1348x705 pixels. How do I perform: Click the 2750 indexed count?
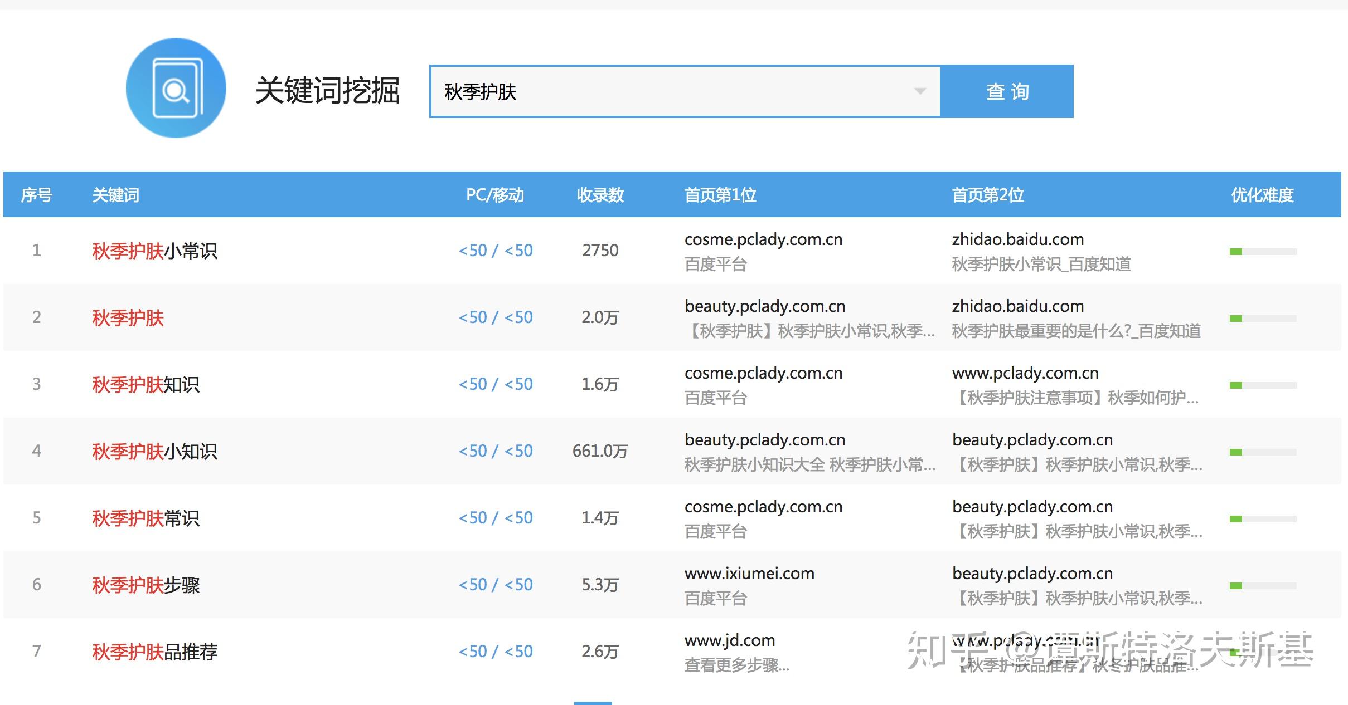(x=600, y=251)
